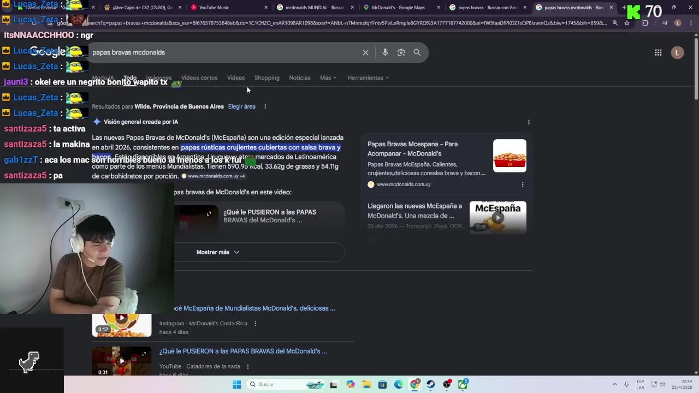
Task: Click the page vertical scrollbar
Action: [696, 68]
